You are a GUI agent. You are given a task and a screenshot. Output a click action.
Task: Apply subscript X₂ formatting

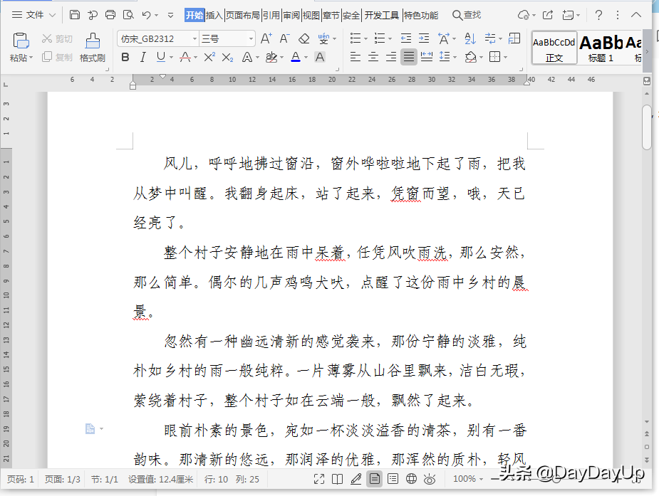(x=227, y=57)
